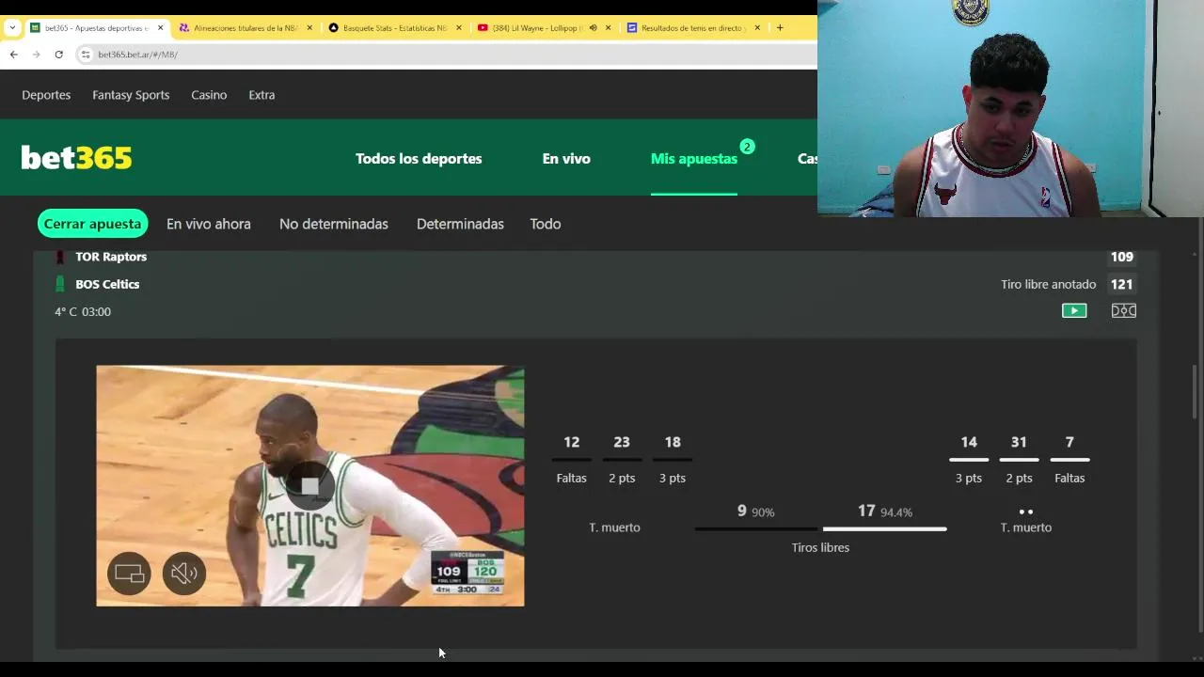Click the bet365 logo
This screenshot has width=1204, height=677.
(x=76, y=158)
